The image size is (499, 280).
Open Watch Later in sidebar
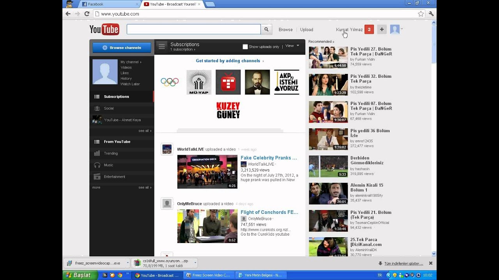pyautogui.click(x=130, y=84)
